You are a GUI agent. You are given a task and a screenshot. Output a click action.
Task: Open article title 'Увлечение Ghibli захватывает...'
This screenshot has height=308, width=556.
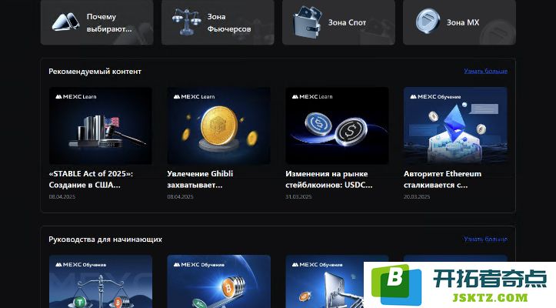pos(200,179)
